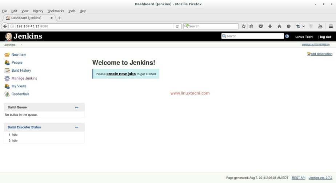Click the chat bubble toolbar icon
Image resolution: width=336 pixels, height=183 pixels.
click(x=289, y=26)
